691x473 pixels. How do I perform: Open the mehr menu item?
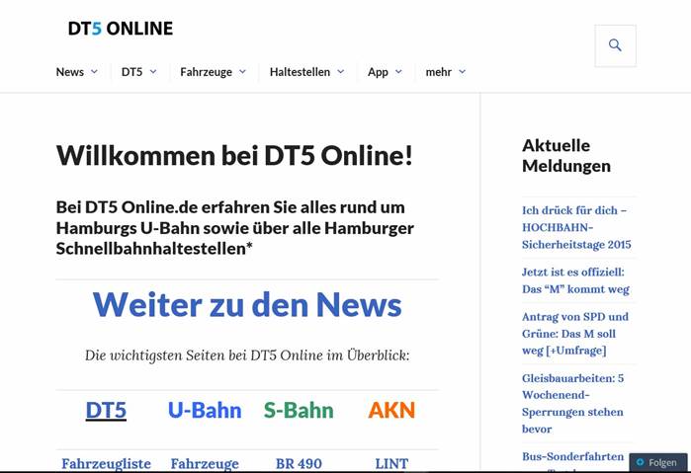pyautogui.click(x=439, y=72)
